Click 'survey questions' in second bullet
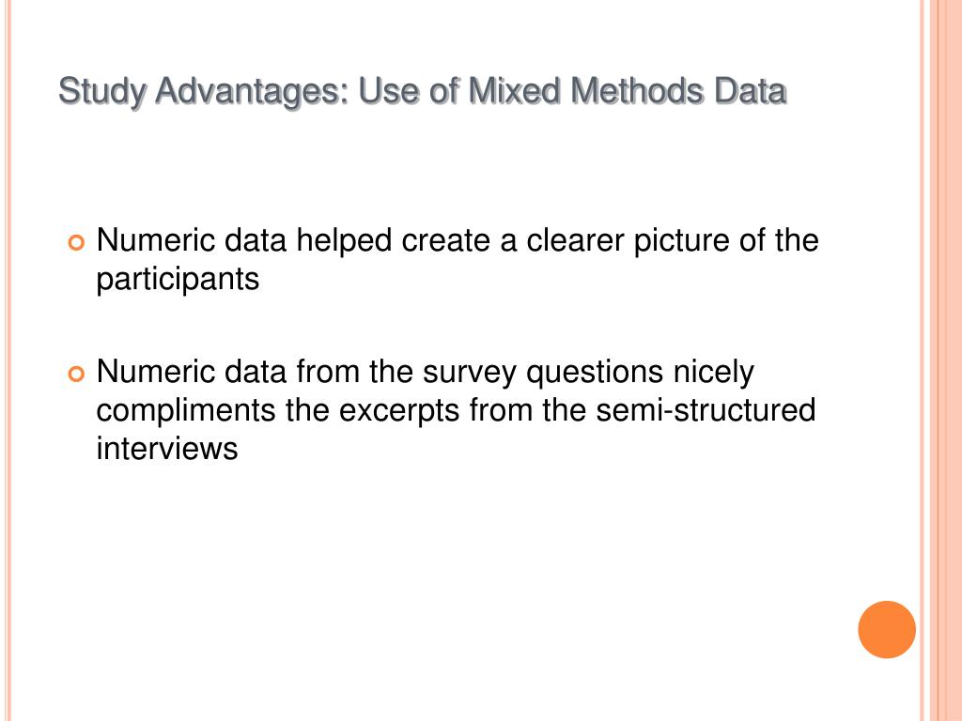The width and height of the screenshot is (962, 721). [x=543, y=373]
